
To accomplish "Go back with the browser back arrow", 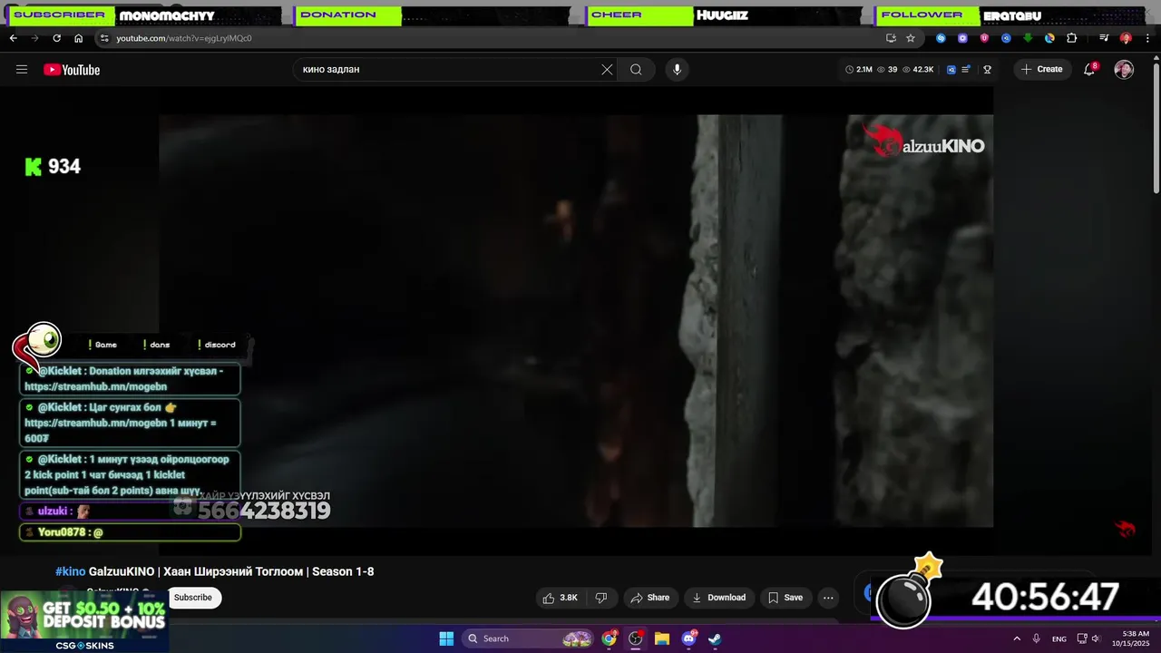I will click(14, 38).
